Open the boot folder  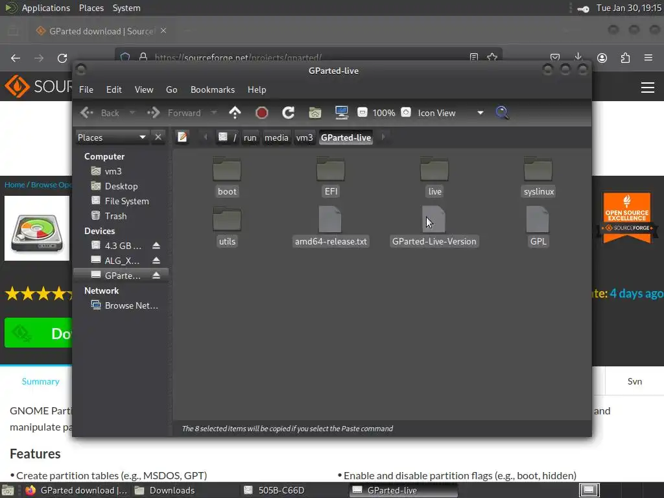click(x=227, y=177)
